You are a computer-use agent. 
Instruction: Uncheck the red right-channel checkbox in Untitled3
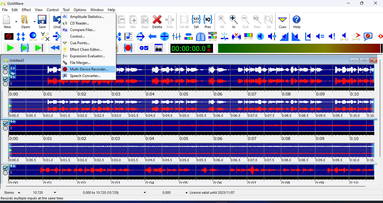pos(5,79)
